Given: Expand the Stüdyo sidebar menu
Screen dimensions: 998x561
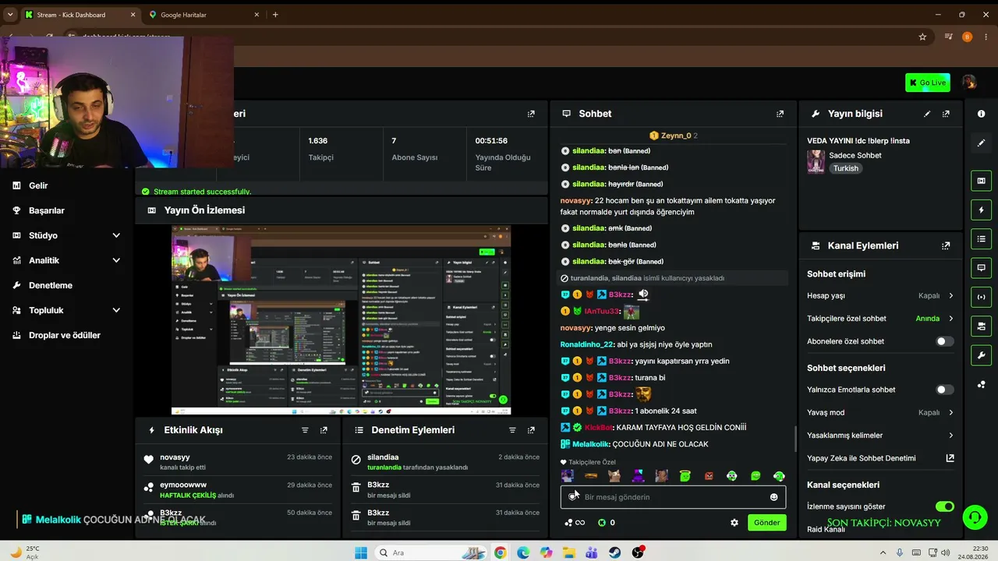Looking at the screenshot, I should 116,235.
